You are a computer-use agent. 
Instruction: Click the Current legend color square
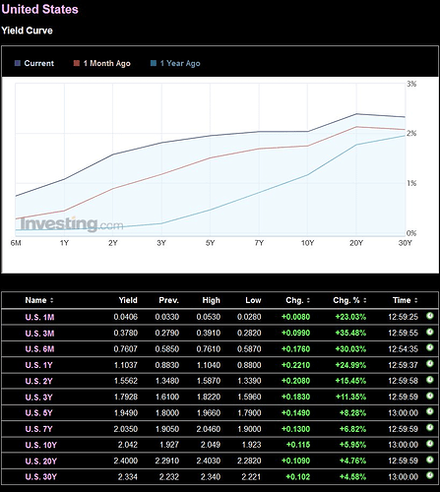point(18,63)
